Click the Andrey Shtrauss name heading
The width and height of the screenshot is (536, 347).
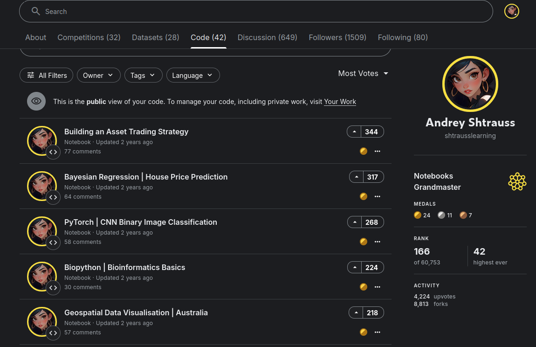(x=470, y=123)
